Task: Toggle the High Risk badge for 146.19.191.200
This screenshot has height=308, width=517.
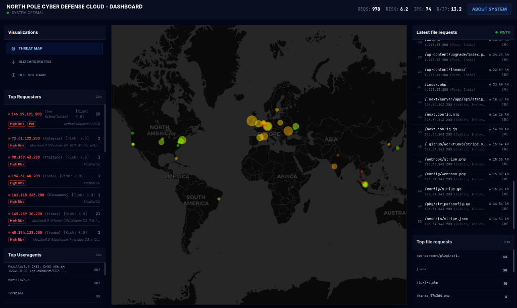Action: [x=16, y=124]
